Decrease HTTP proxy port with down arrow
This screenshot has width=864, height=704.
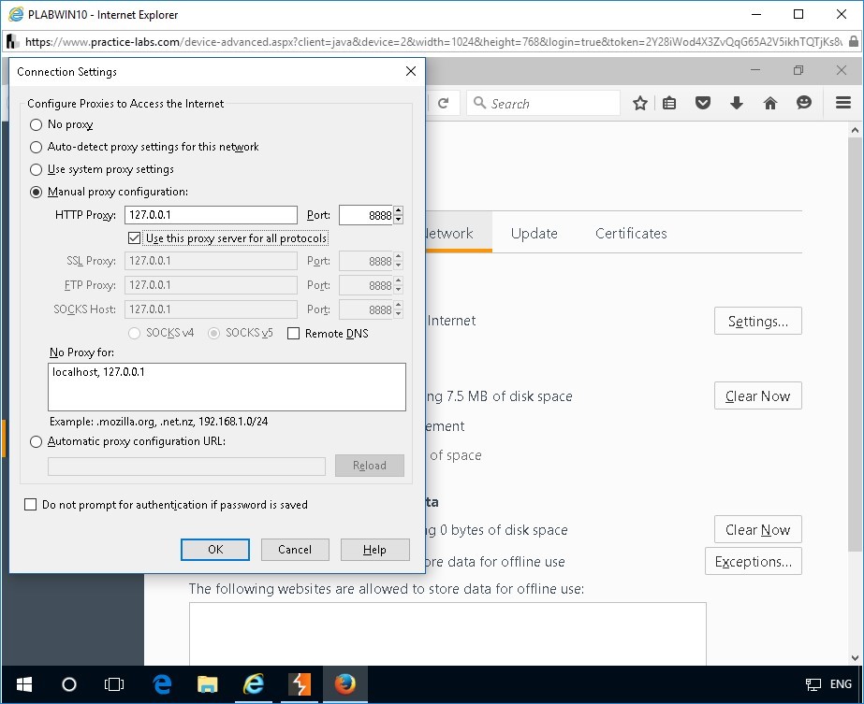tap(399, 220)
